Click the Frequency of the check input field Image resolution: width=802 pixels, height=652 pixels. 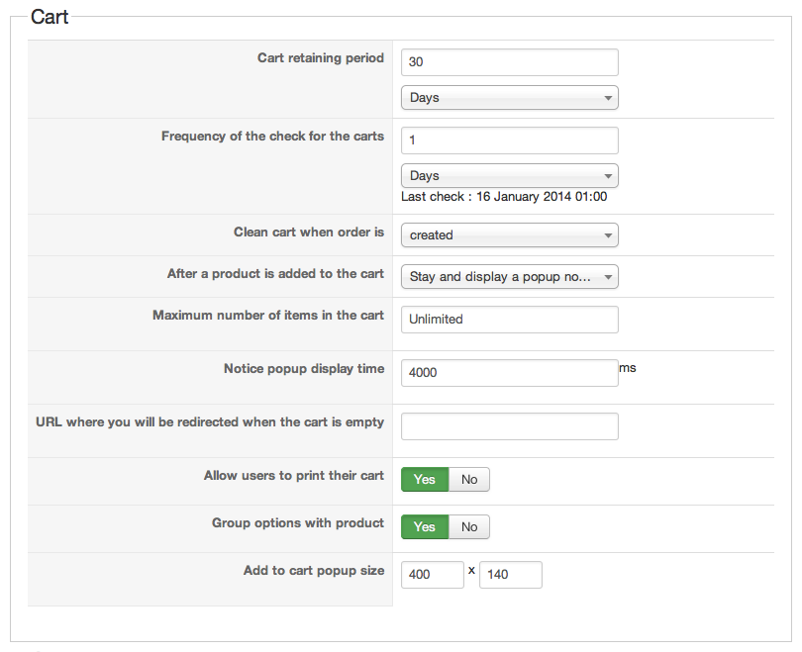pyautogui.click(x=509, y=140)
